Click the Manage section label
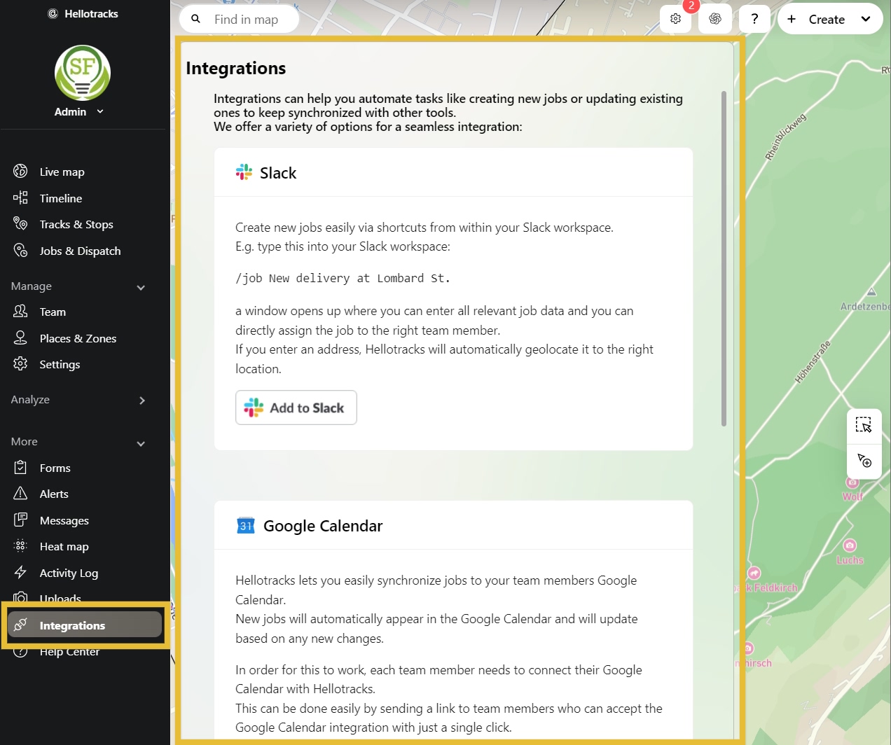891x745 pixels. pyautogui.click(x=32, y=286)
